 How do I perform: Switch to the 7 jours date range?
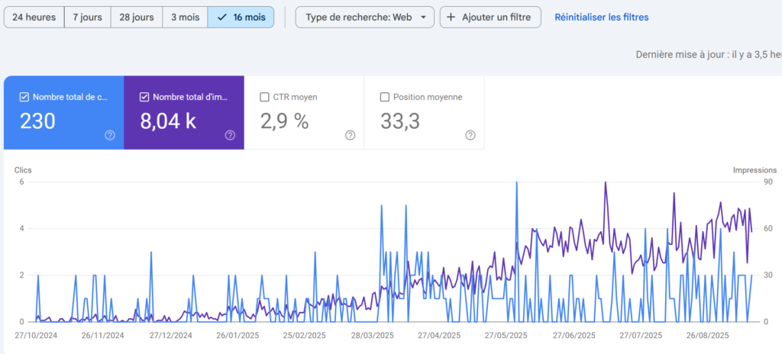coord(87,17)
